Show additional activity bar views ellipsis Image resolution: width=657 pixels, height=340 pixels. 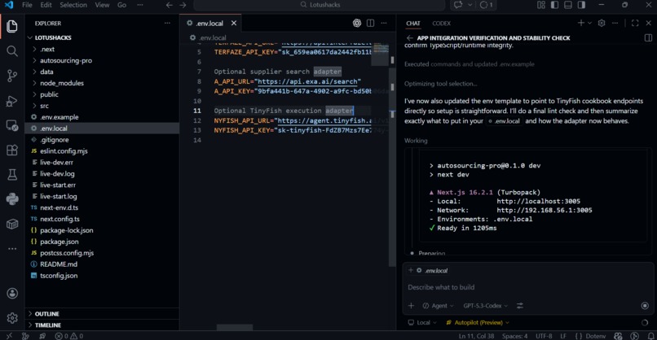[x=12, y=249]
